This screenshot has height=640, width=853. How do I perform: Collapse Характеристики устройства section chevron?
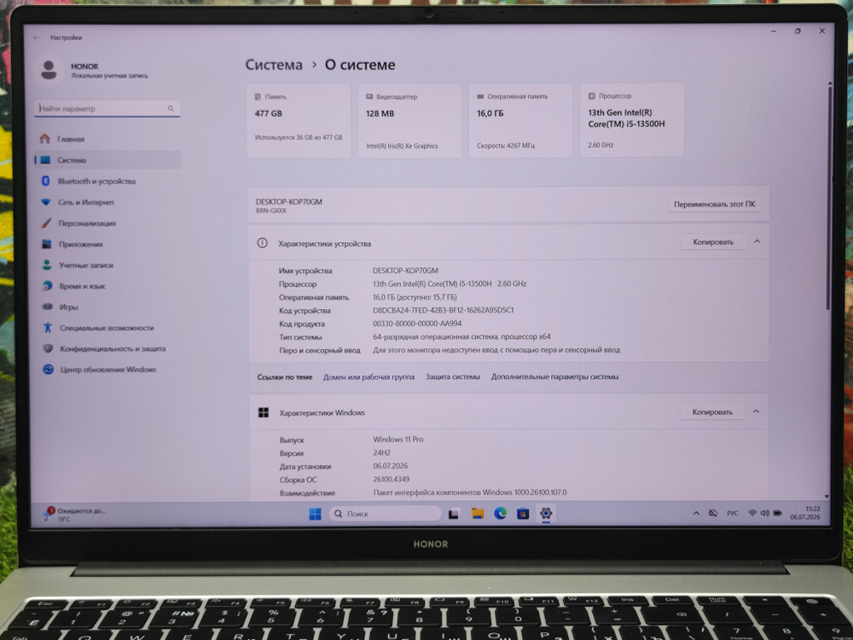click(x=757, y=241)
